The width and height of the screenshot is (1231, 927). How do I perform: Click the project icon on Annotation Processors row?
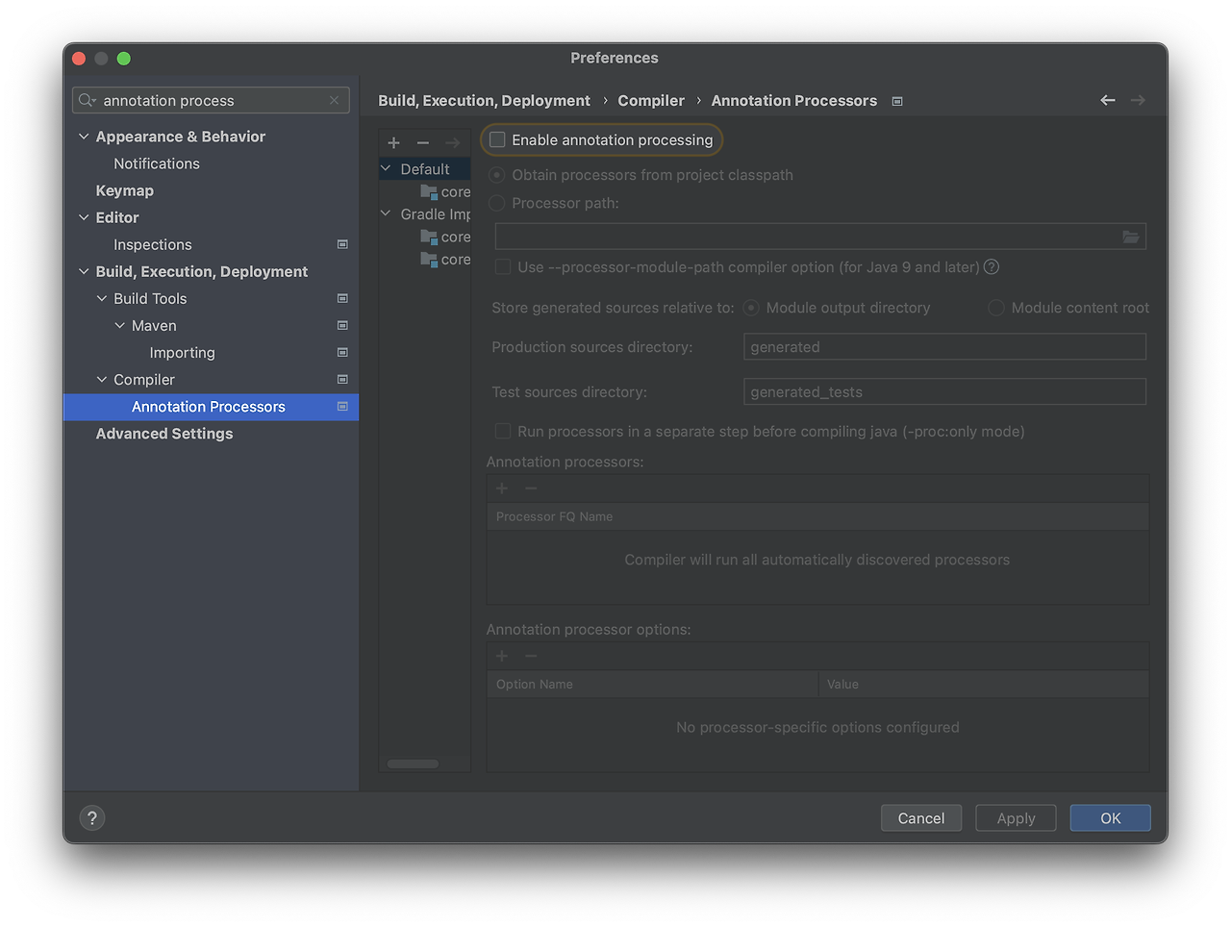click(342, 407)
